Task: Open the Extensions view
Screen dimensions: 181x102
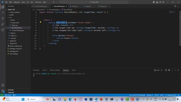Action: (x=3, y=30)
